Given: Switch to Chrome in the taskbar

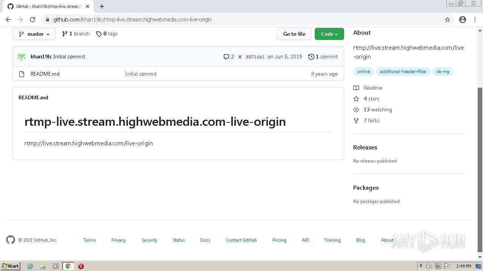Looking at the screenshot, I should [68, 266].
